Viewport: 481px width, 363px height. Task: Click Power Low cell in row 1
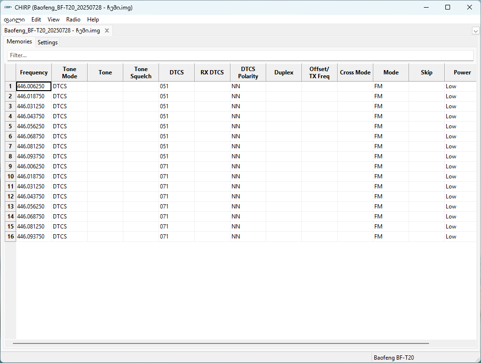pyautogui.click(x=461, y=86)
